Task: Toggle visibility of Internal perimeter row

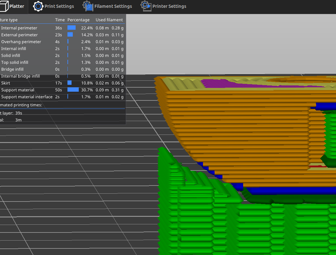Action: [x=62, y=28]
